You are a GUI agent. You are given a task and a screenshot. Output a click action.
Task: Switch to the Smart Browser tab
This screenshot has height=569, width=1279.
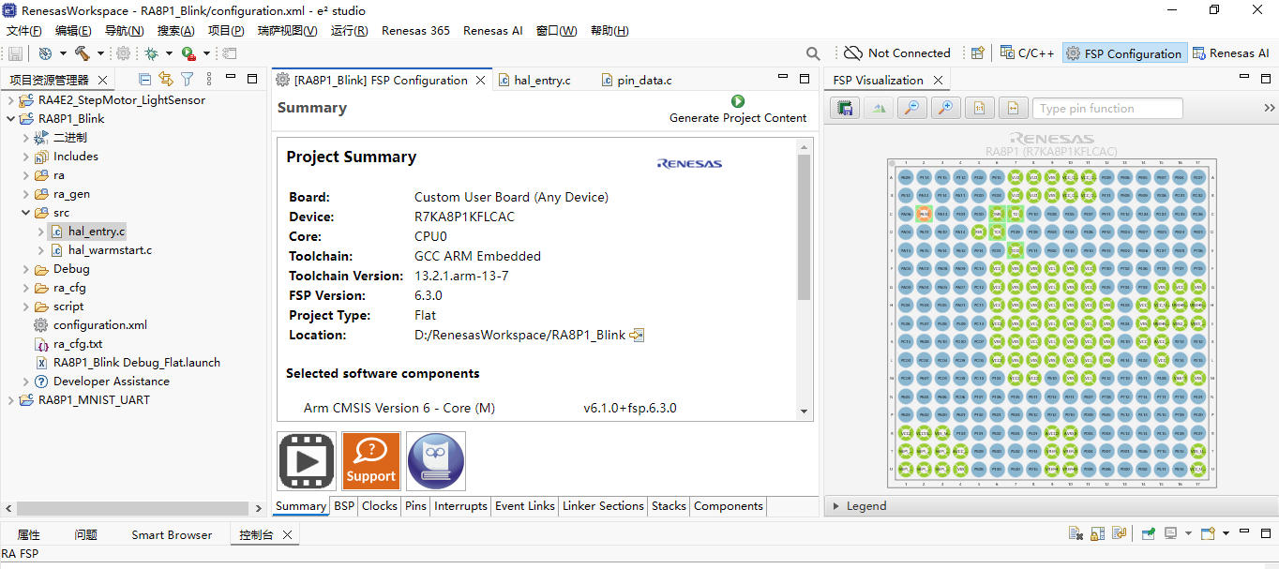[x=172, y=535]
